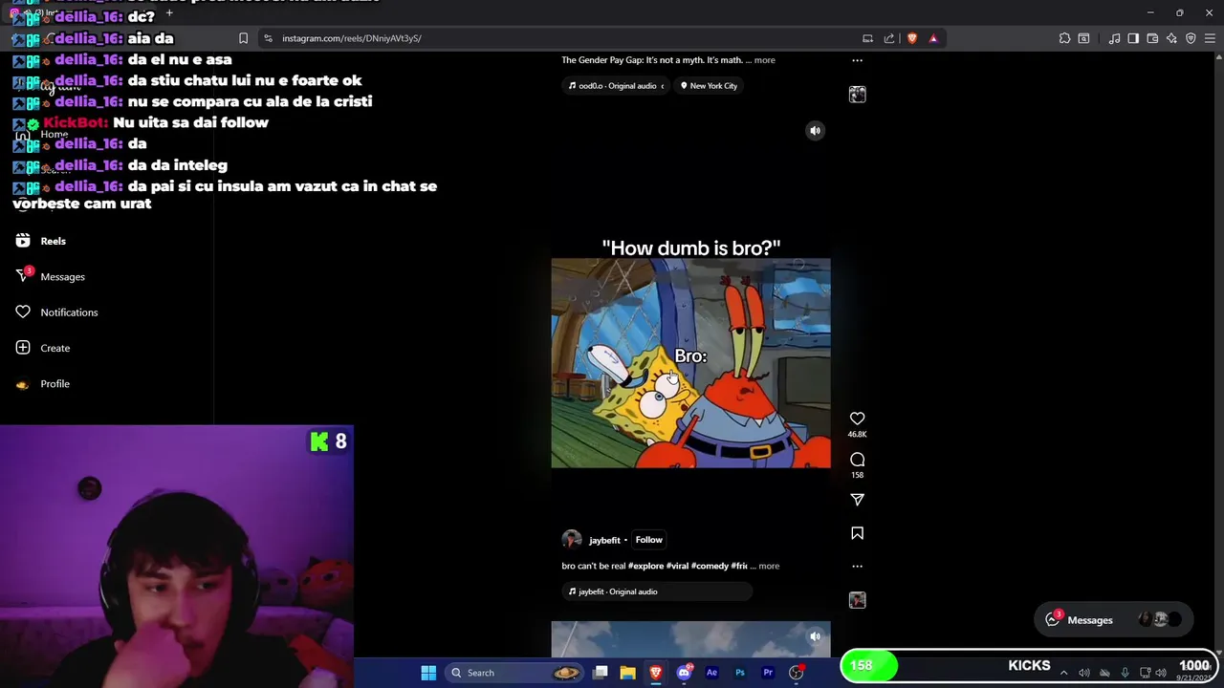1224x688 pixels.
Task: Open jaybefit profile from username
Action: pyautogui.click(x=604, y=540)
